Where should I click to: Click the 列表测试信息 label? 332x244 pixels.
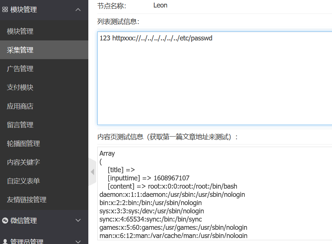click(118, 22)
